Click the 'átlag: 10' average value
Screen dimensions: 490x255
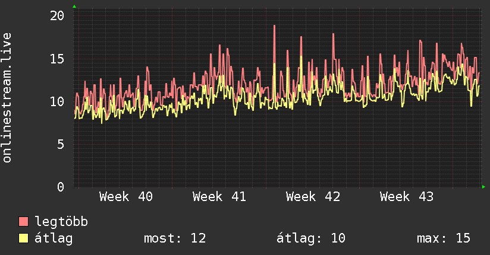point(311,238)
